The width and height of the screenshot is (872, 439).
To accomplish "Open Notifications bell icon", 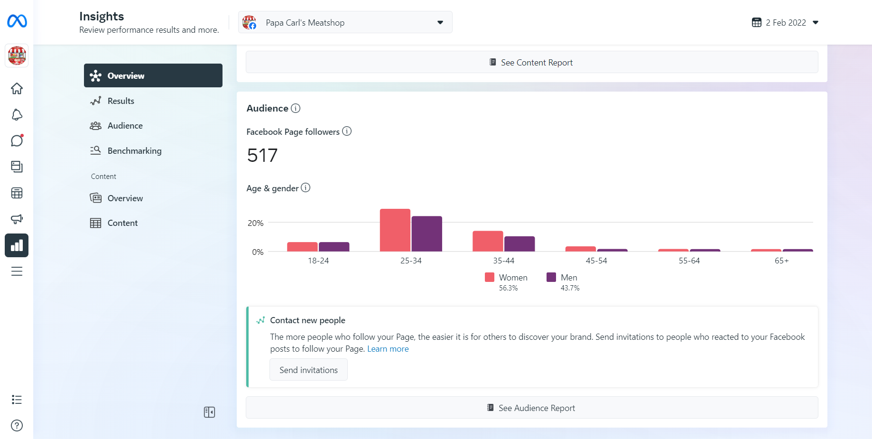I will point(17,115).
